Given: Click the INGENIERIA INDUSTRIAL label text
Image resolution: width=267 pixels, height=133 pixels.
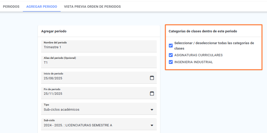Looking at the screenshot, I should point(194,62).
